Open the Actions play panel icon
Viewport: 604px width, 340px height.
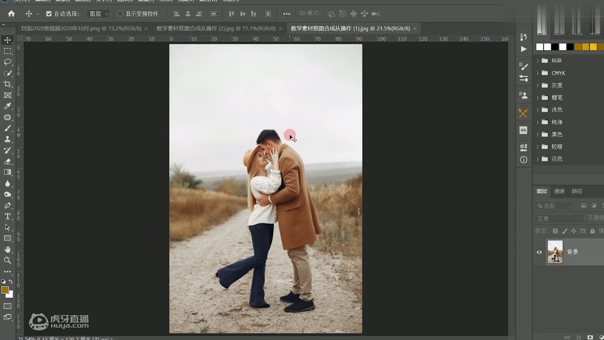click(x=523, y=49)
